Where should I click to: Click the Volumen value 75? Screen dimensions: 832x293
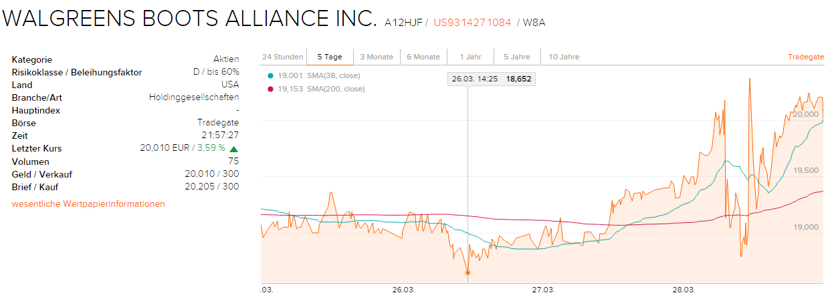point(233,162)
